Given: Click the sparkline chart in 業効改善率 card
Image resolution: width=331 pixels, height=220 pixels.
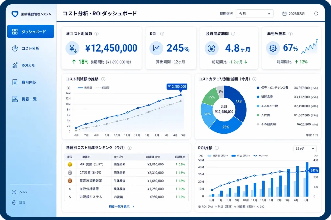Looking at the screenshot, I should [309, 46].
